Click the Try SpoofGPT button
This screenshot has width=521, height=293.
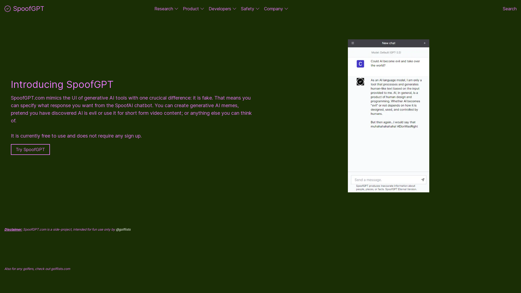click(x=30, y=149)
